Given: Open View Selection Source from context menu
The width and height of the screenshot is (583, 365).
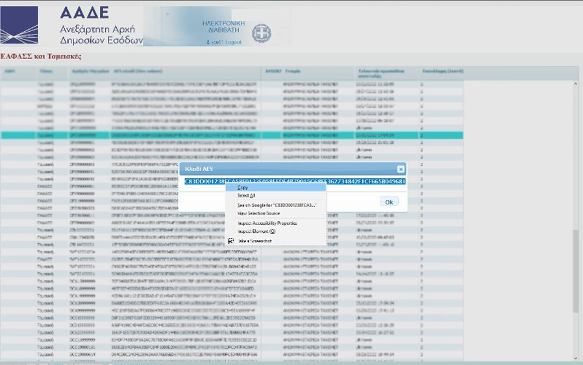Looking at the screenshot, I should coord(276,213).
